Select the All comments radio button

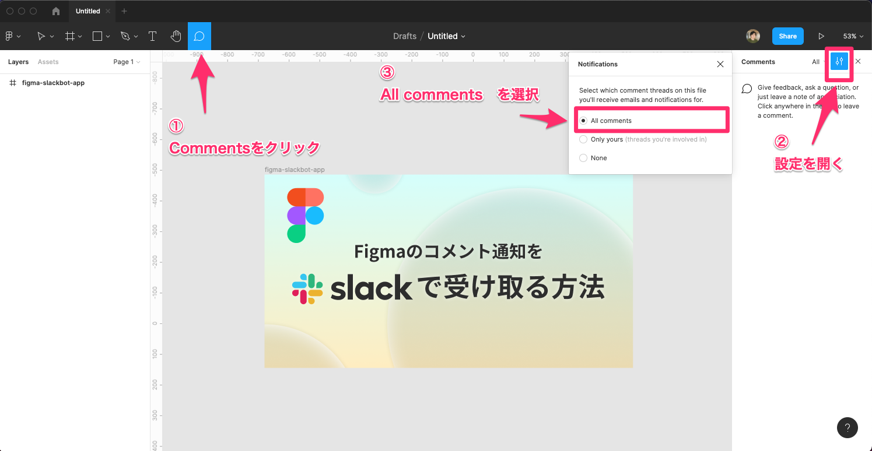tap(583, 120)
